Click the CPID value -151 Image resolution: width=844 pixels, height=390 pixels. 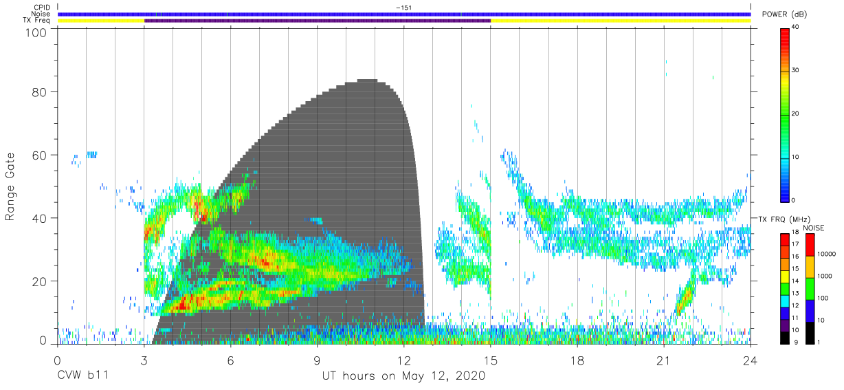coord(404,8)
